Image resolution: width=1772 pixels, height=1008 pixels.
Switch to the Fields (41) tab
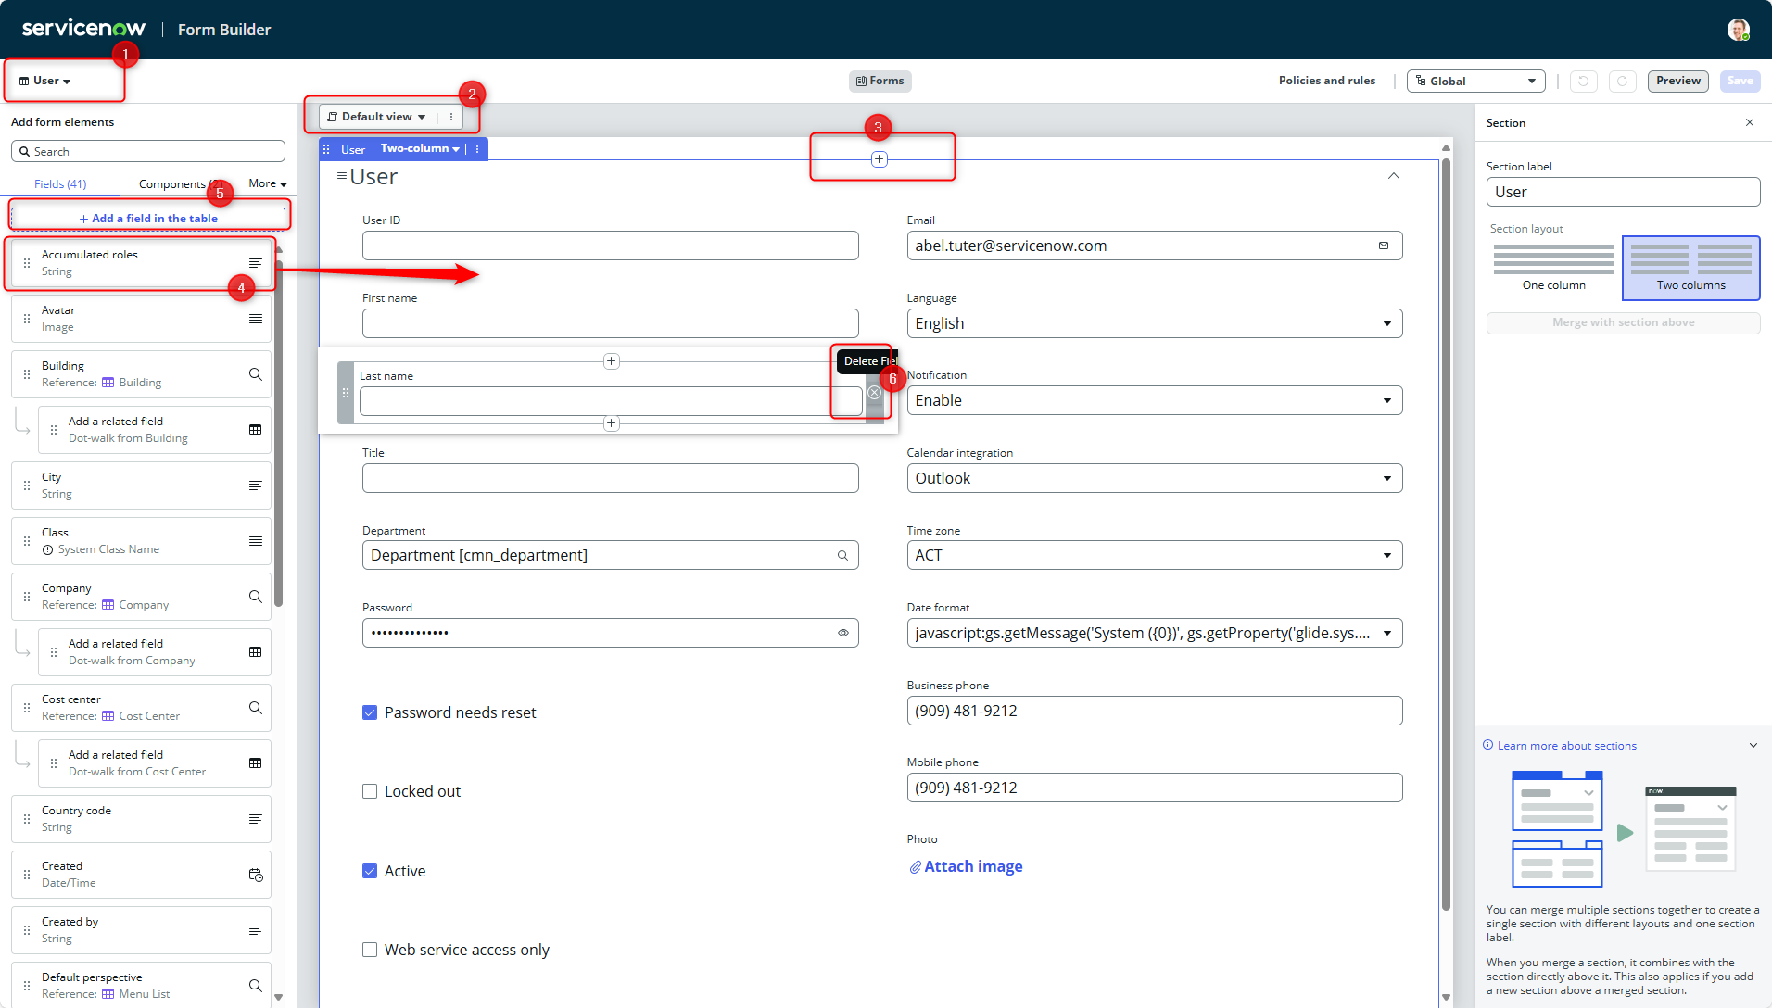pyautogui.click(x=60, y=184)
